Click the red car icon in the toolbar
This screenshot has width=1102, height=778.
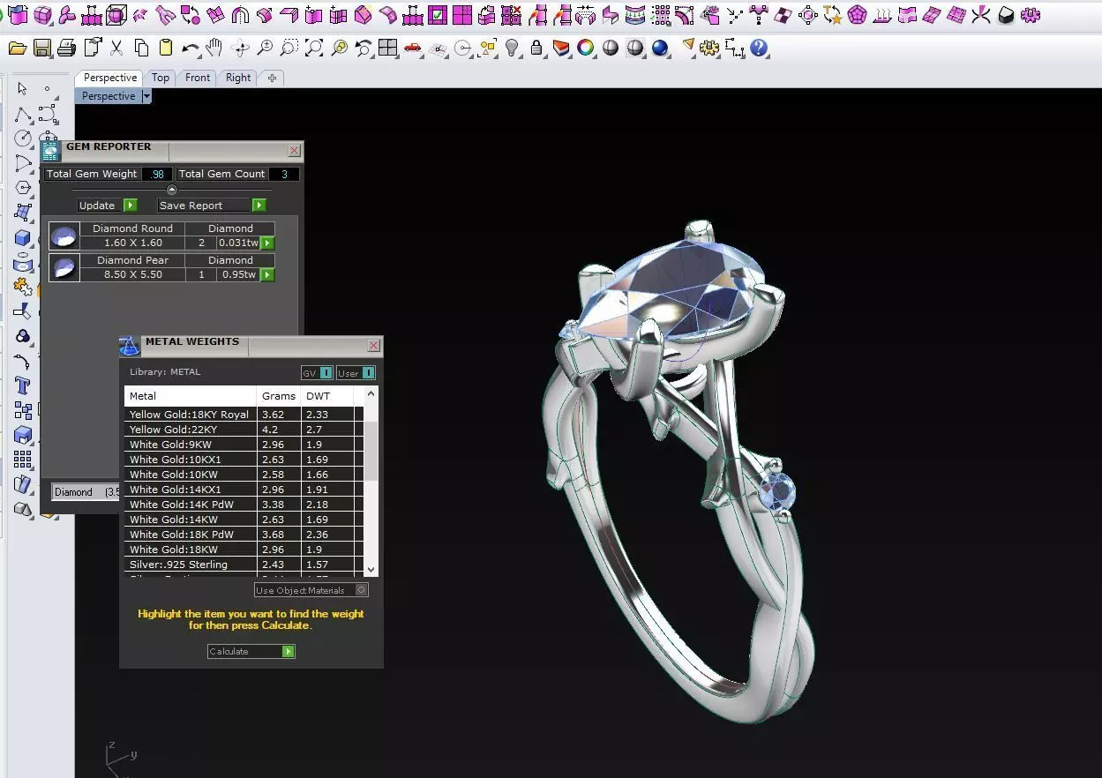click(x=412, y=49)
